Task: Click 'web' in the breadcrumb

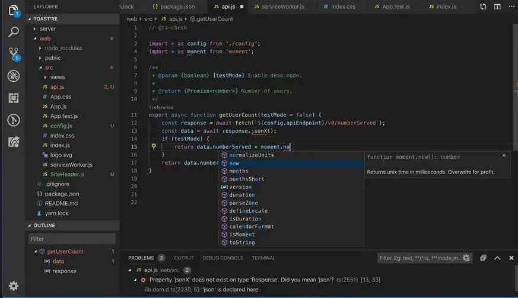Action: (132, 19)
